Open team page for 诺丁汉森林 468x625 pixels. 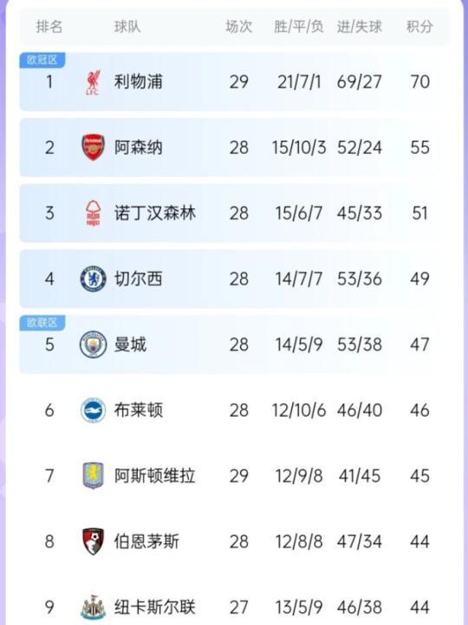click(x=155, y=213)
